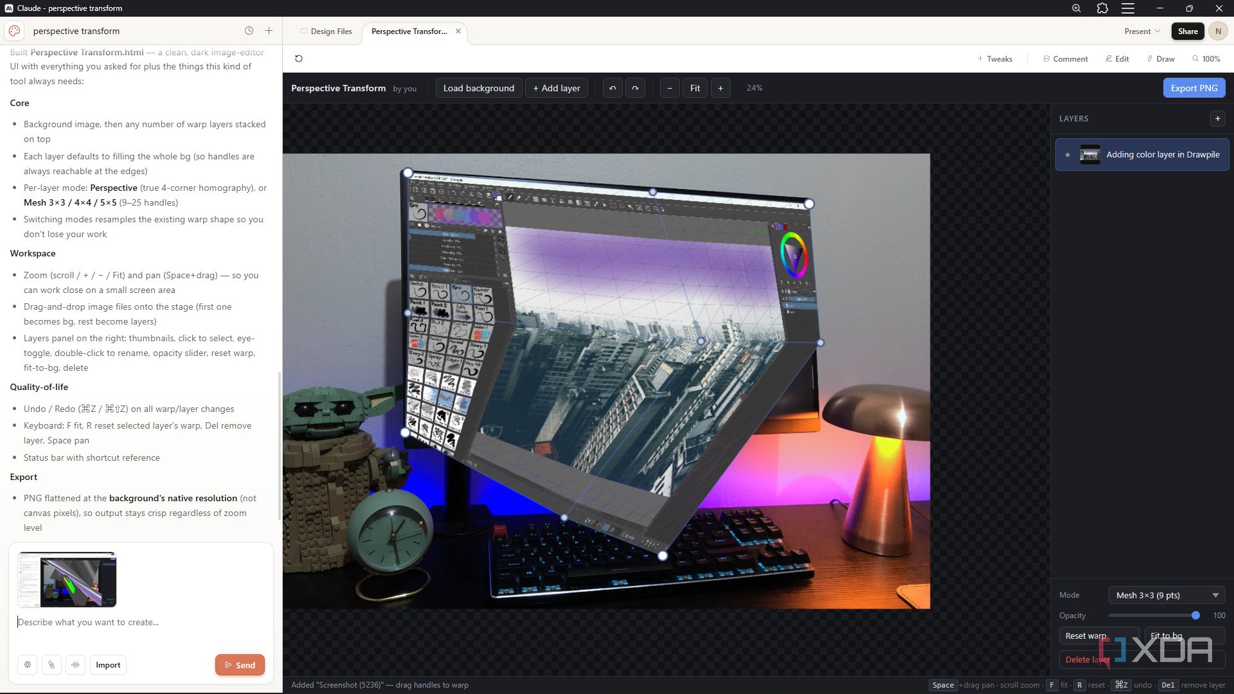Open the Tweaks panel
1234x694 pixels.
point(995,58)
